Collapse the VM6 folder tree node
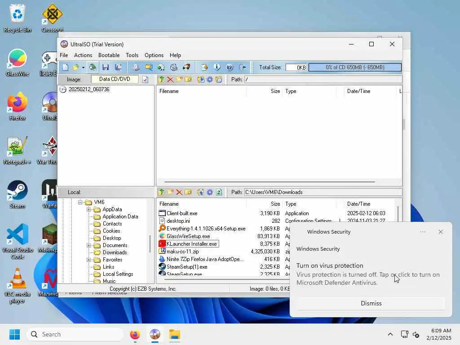This screenshot has width=460, height=345. (80, 202)
